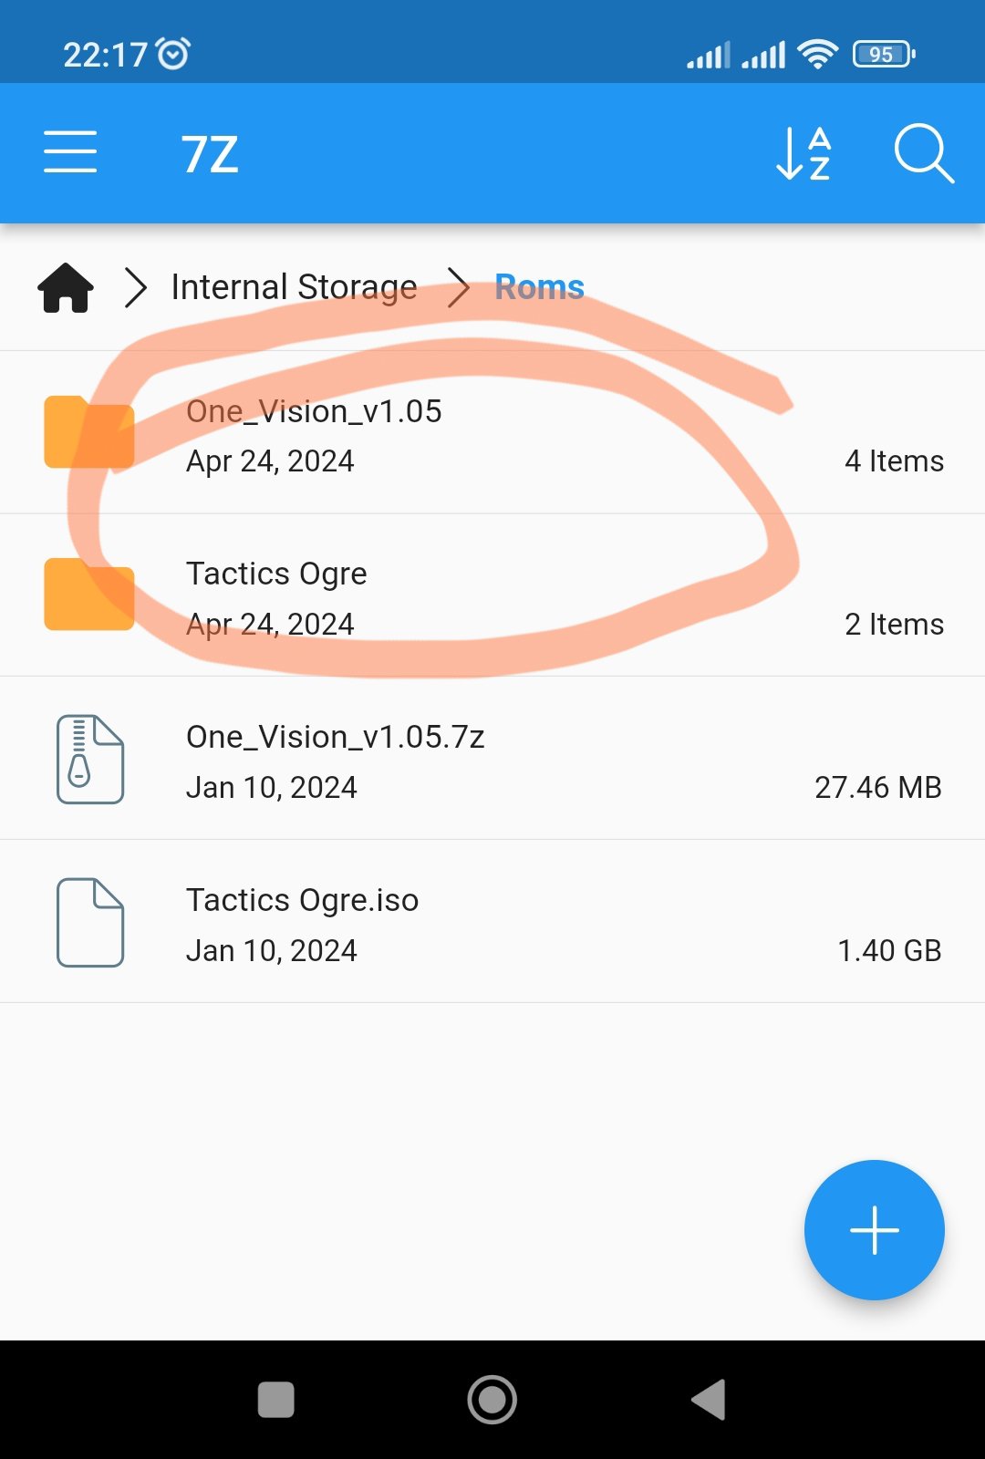985x1459 pixels.
Task: Open the Tactics Ogre folder icon
Action: click(x=89, y=595)
